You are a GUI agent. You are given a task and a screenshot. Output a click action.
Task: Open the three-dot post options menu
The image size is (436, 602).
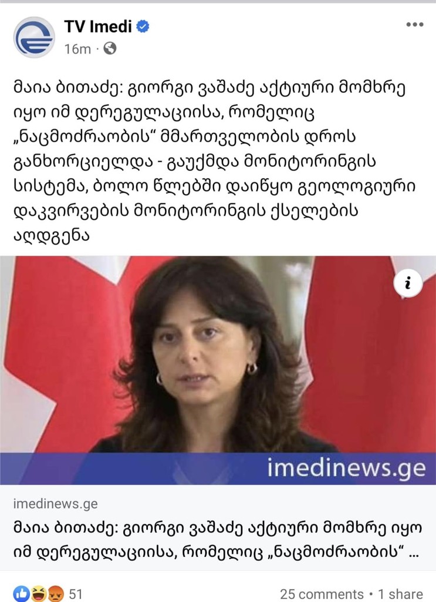[414, 25]
